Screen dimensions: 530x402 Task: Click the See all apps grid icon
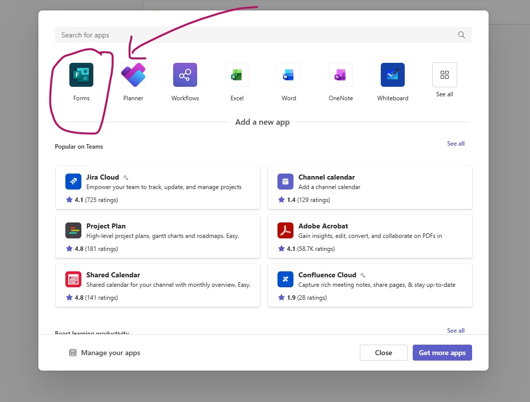point(444,75)
